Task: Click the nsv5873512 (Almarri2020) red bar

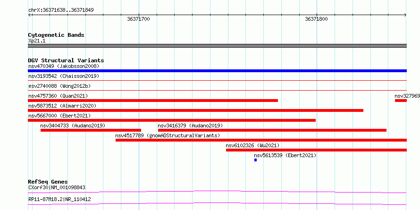Action: pyautogui.click(x=195, y=110)
